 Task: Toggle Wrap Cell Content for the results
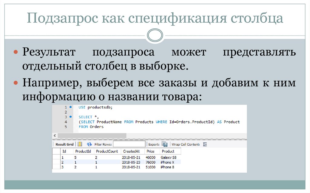pos(204,144)
